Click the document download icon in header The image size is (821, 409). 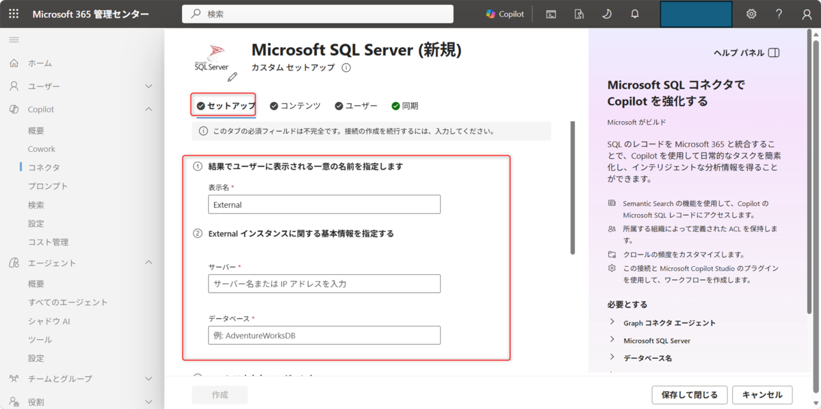579,14
